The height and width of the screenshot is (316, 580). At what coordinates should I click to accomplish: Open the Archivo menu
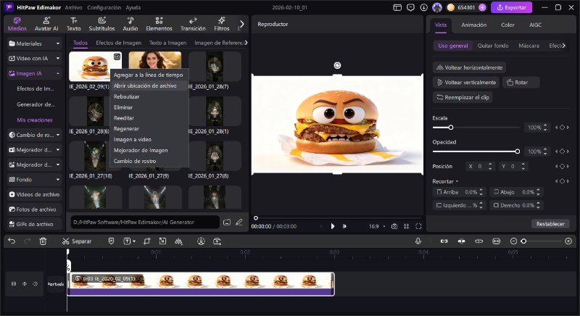pos(73,7)
